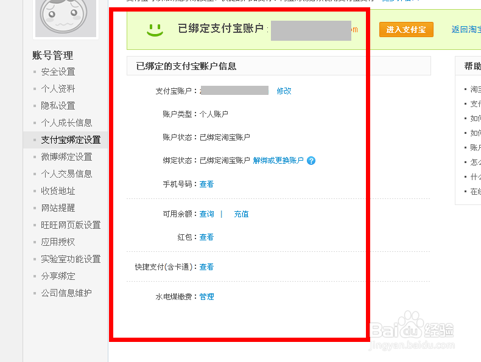Open 公司信息维护 in the sidebar

point(66,293)
